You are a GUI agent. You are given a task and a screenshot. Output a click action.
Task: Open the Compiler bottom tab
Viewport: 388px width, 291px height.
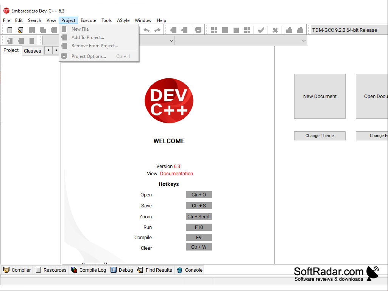tap(17, 270)
